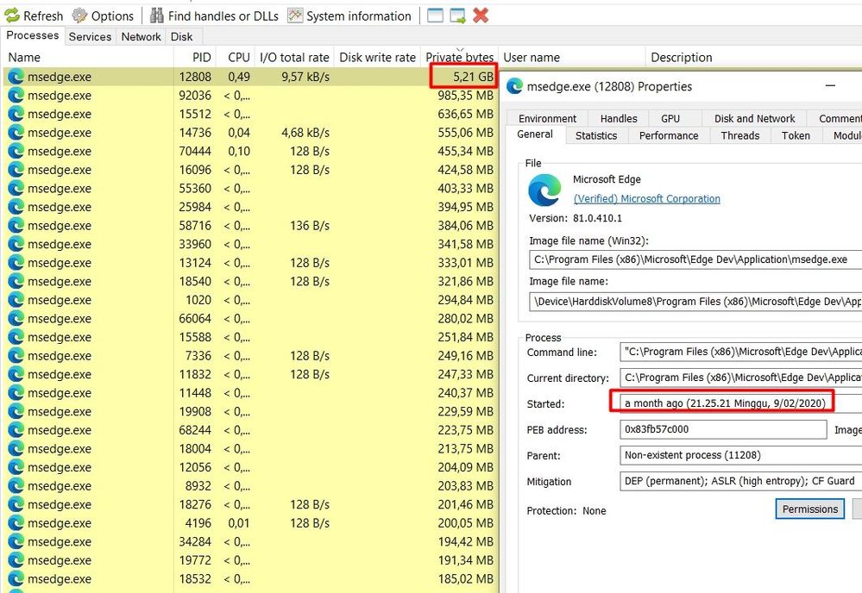Click the Current directory field
Viewport: 862px width, 593px height.
point(741,378)
